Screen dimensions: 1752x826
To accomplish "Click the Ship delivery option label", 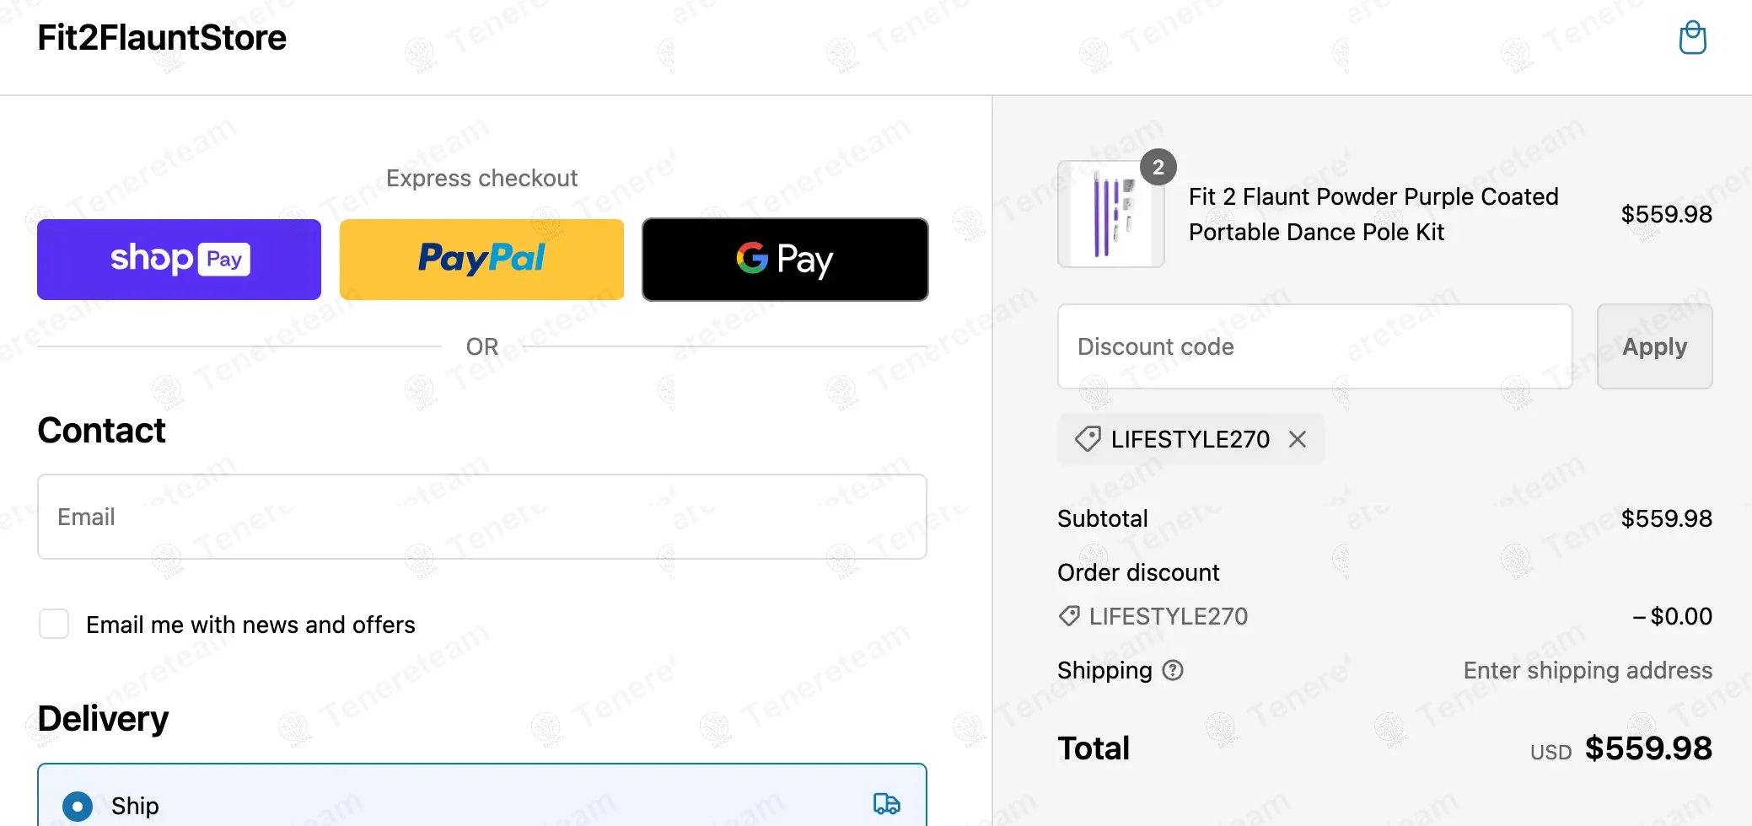I will tap(135, 806).
